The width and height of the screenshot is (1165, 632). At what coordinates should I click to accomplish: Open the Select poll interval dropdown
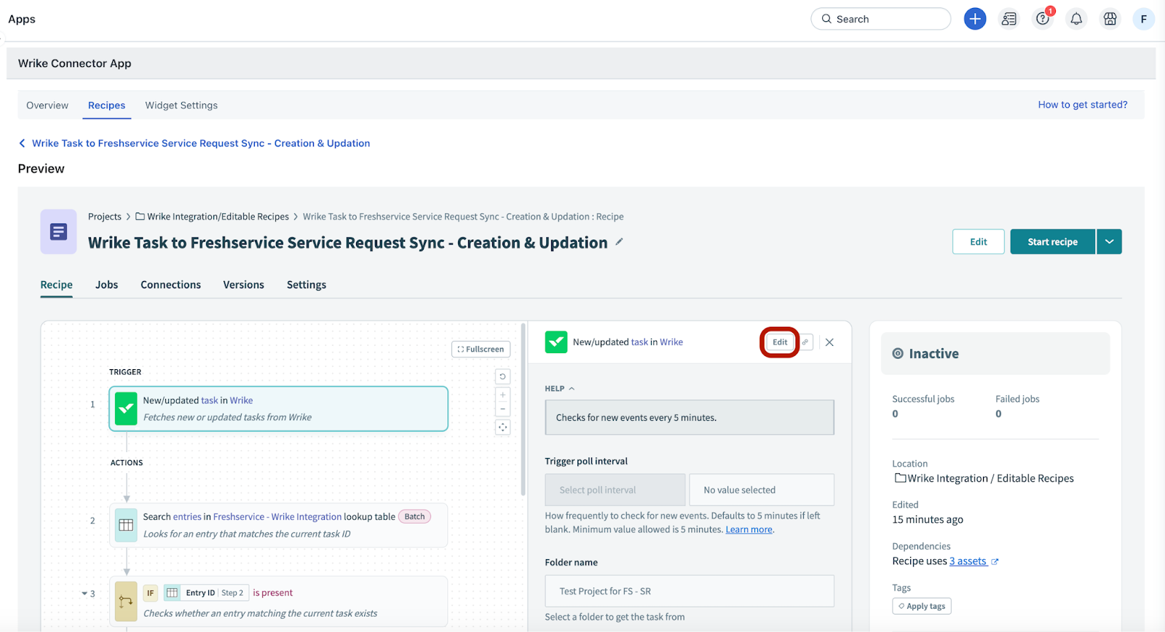(615, 490)
